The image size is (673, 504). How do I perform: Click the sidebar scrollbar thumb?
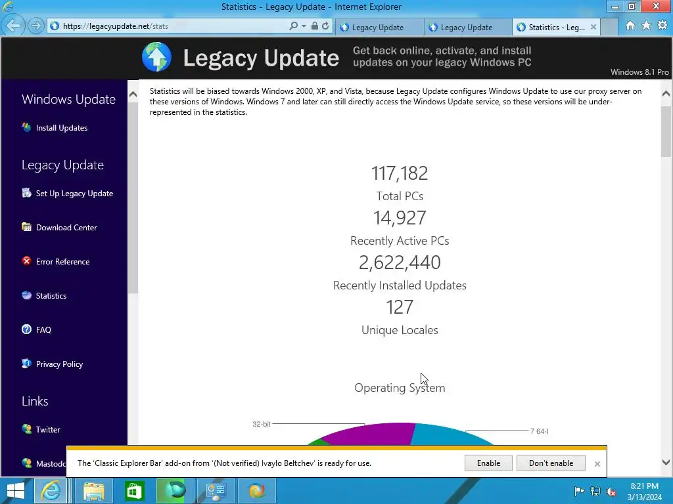pos(133,197)
